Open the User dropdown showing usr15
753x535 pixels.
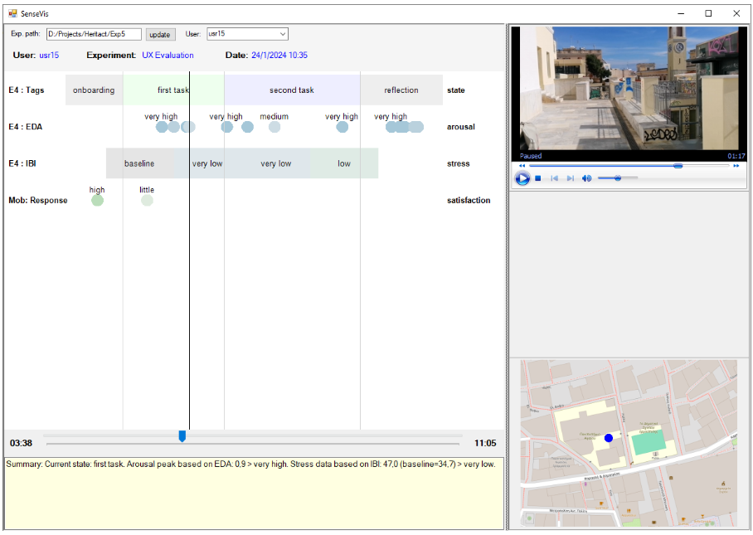click(x=247, y=34)
